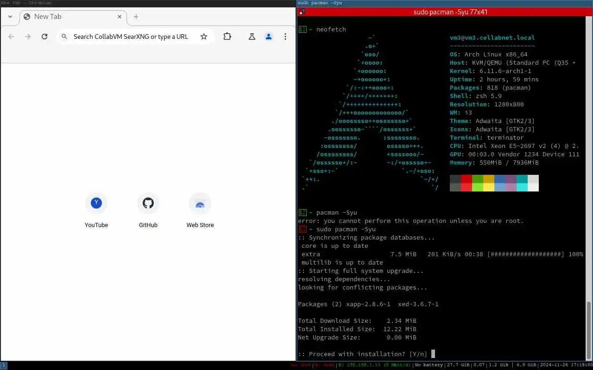Click the YouTube shortcut label

[96, 225]
